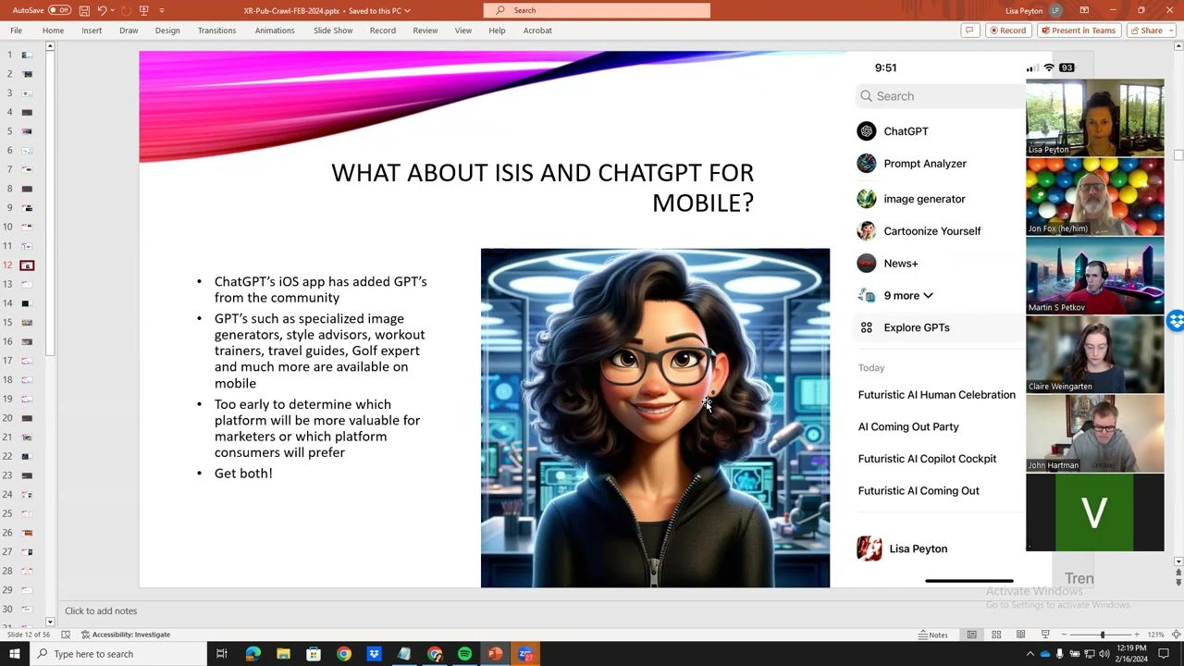Toggle the AutoSave switch

point(59,10)
